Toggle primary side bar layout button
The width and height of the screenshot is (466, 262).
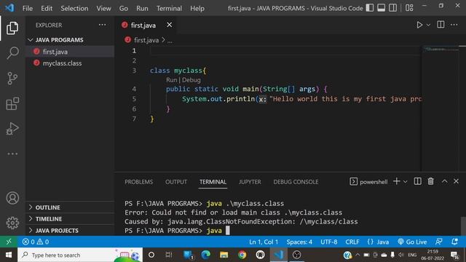(x=370, y=8)
